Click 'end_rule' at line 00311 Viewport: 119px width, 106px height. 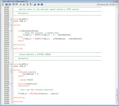[x=18, y=48]
